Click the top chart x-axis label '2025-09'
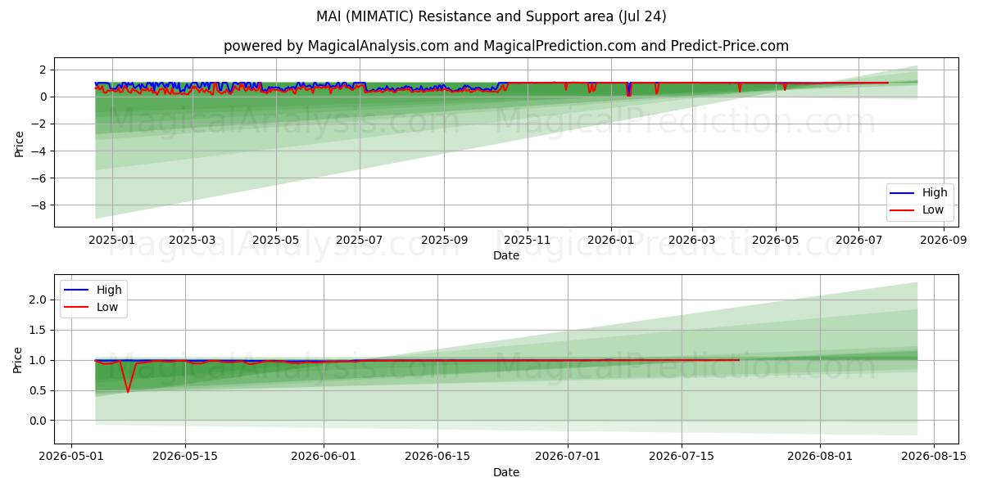 tap(444, 240)
